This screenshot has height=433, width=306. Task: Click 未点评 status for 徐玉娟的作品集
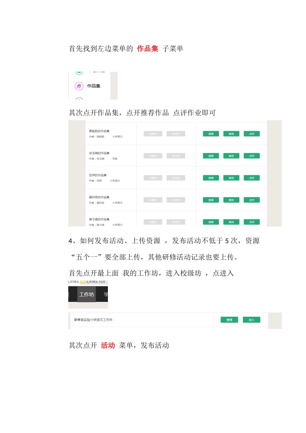pyautogui.click(x=176, y=156)
